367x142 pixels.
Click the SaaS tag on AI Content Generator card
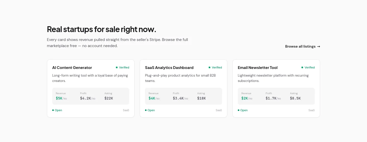[x=126, y=110]
